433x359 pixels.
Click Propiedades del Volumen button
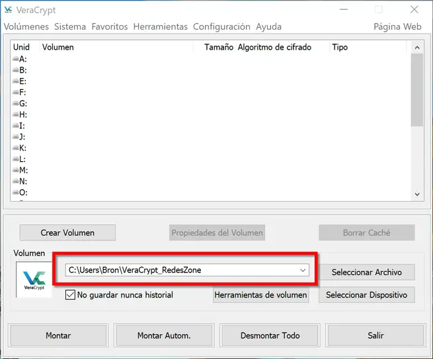pyautogui.click(x=217, y=233)
